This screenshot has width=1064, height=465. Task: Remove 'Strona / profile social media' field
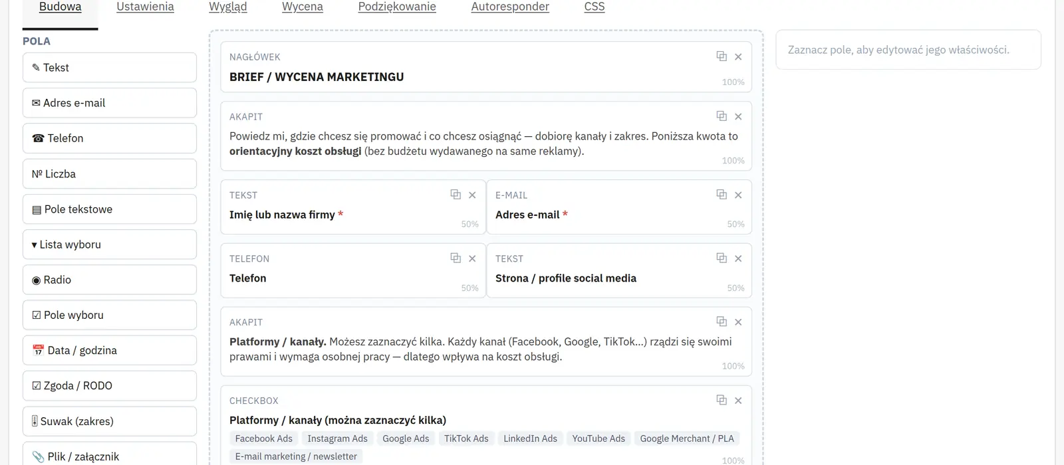pos(738,259)
